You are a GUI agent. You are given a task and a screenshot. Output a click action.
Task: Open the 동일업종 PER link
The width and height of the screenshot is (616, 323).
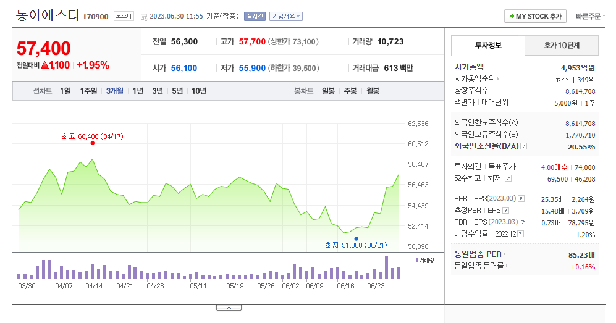(x=480, y=254)
